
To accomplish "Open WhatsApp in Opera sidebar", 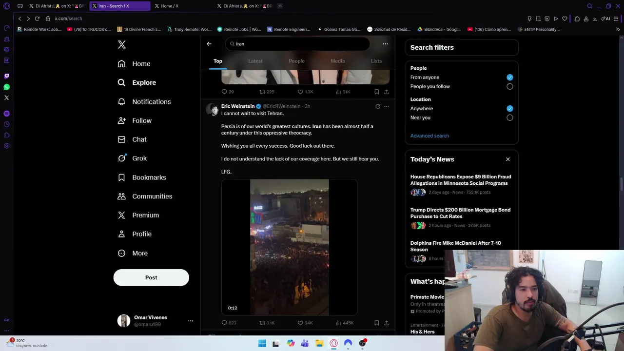I will click(x=6, y=87).
